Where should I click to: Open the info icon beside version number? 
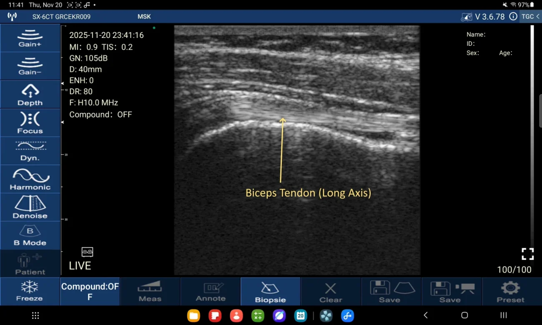513,17
